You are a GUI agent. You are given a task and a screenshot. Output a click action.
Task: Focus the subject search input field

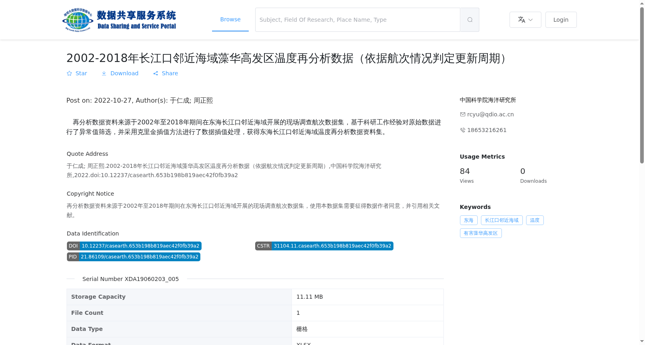358,20
